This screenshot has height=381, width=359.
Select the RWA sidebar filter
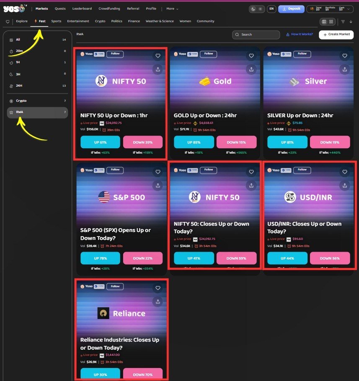point(37,113)
